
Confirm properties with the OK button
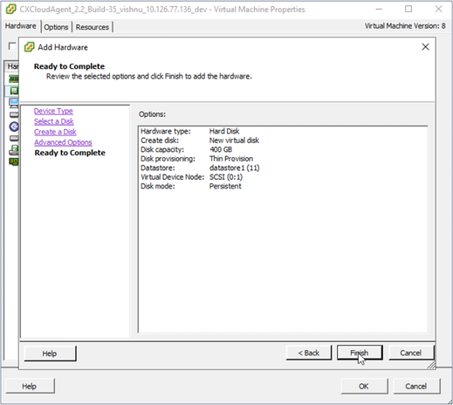tap(364, 386)
